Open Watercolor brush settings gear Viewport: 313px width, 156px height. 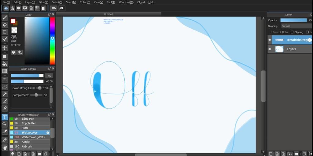(x=48, y=133)
